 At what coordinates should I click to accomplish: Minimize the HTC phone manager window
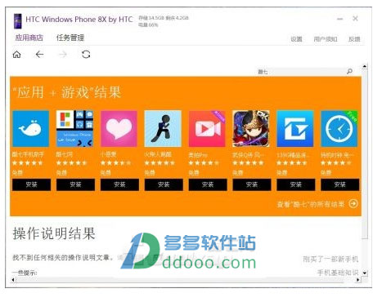coord(339,19)
